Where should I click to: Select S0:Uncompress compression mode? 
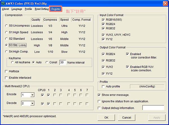[6, 26]
